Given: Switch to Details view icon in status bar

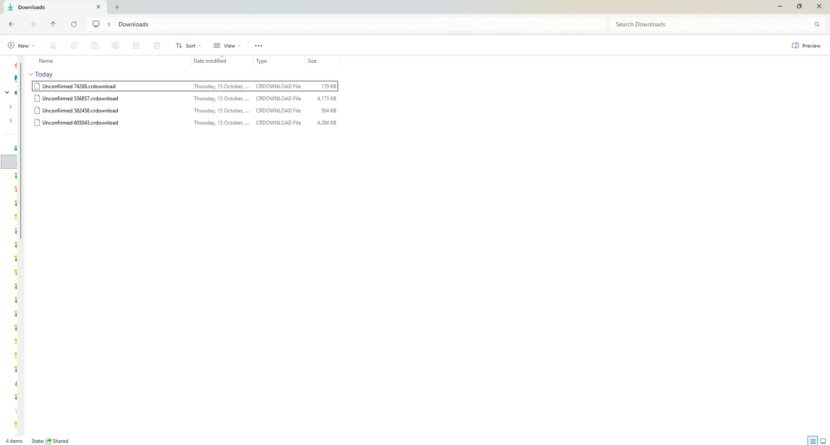Looking at the screenshot, I should pos(813,441).
